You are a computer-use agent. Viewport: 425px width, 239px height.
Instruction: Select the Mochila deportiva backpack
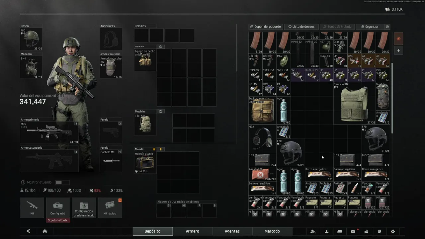[383, 96]
